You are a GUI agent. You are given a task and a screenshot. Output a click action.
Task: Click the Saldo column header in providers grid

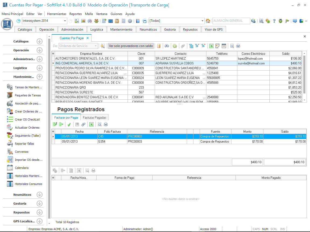pos(286,54)
